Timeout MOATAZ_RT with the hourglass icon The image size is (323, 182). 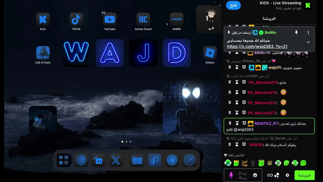[x=237, y=123]
